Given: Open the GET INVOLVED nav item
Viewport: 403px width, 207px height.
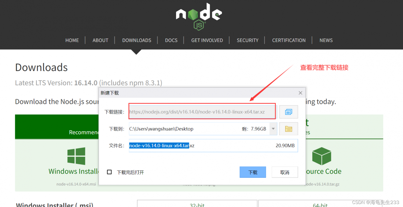Looking at the screenshot, I should pyautogui.click(x=207, y=40).
